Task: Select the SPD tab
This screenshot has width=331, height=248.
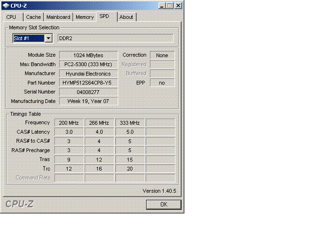Action: click(106, 17)
